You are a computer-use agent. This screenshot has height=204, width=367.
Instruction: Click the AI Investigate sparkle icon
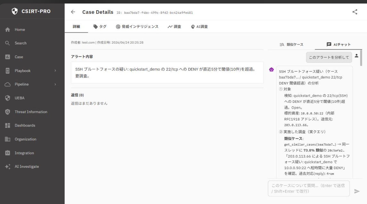pyautogui.click(x=7, y=167)
